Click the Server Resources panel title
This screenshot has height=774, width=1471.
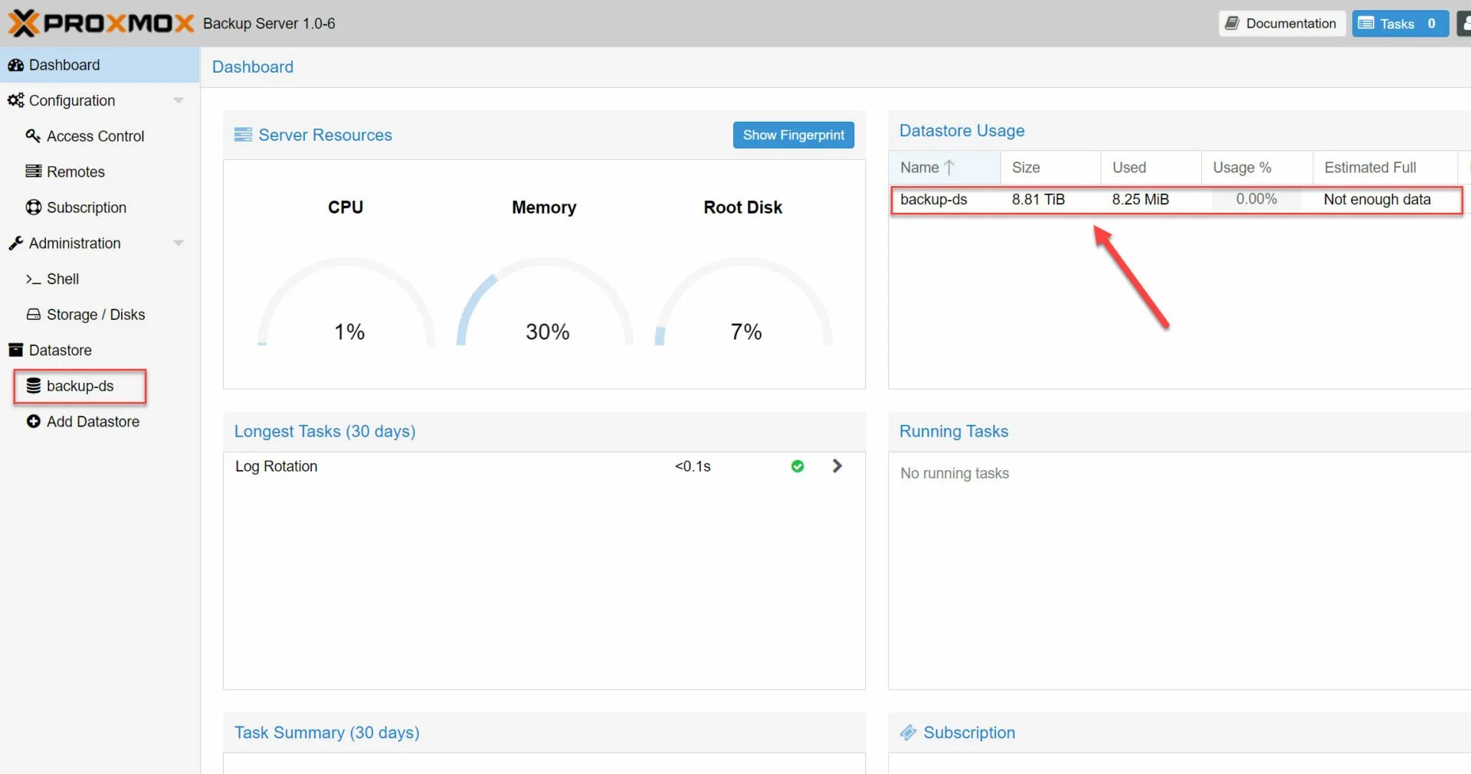pos(325,136)
